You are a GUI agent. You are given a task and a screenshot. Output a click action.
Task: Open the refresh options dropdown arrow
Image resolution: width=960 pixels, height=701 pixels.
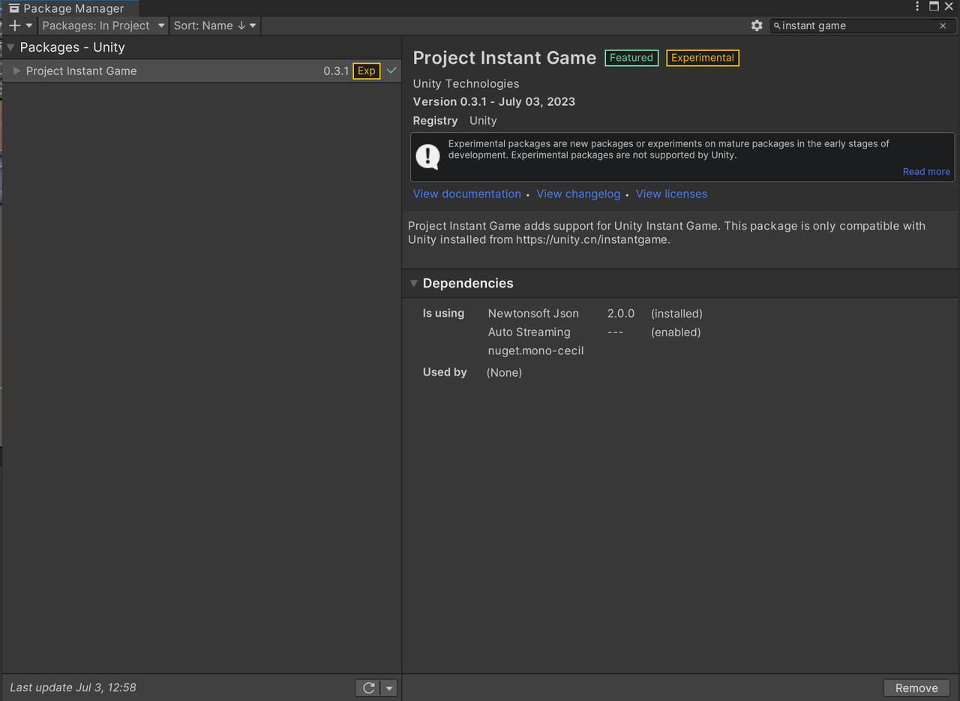tap(388, 687)
